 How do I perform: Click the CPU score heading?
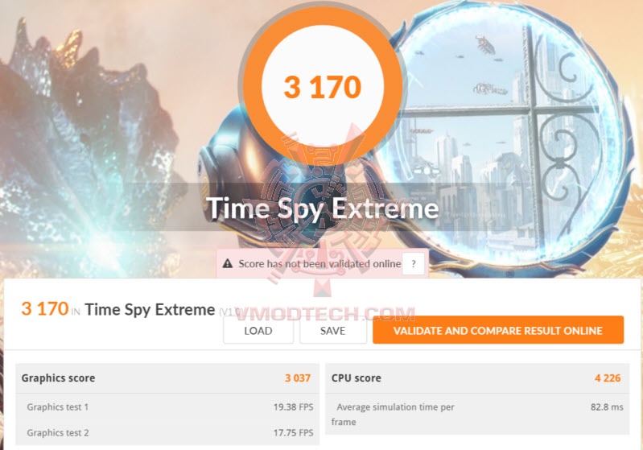point(357,378)
